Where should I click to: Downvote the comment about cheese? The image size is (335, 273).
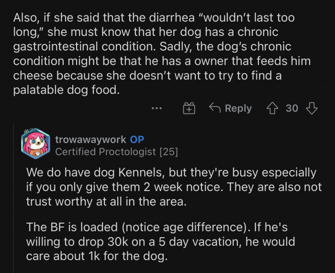click(x=312, y=109)
